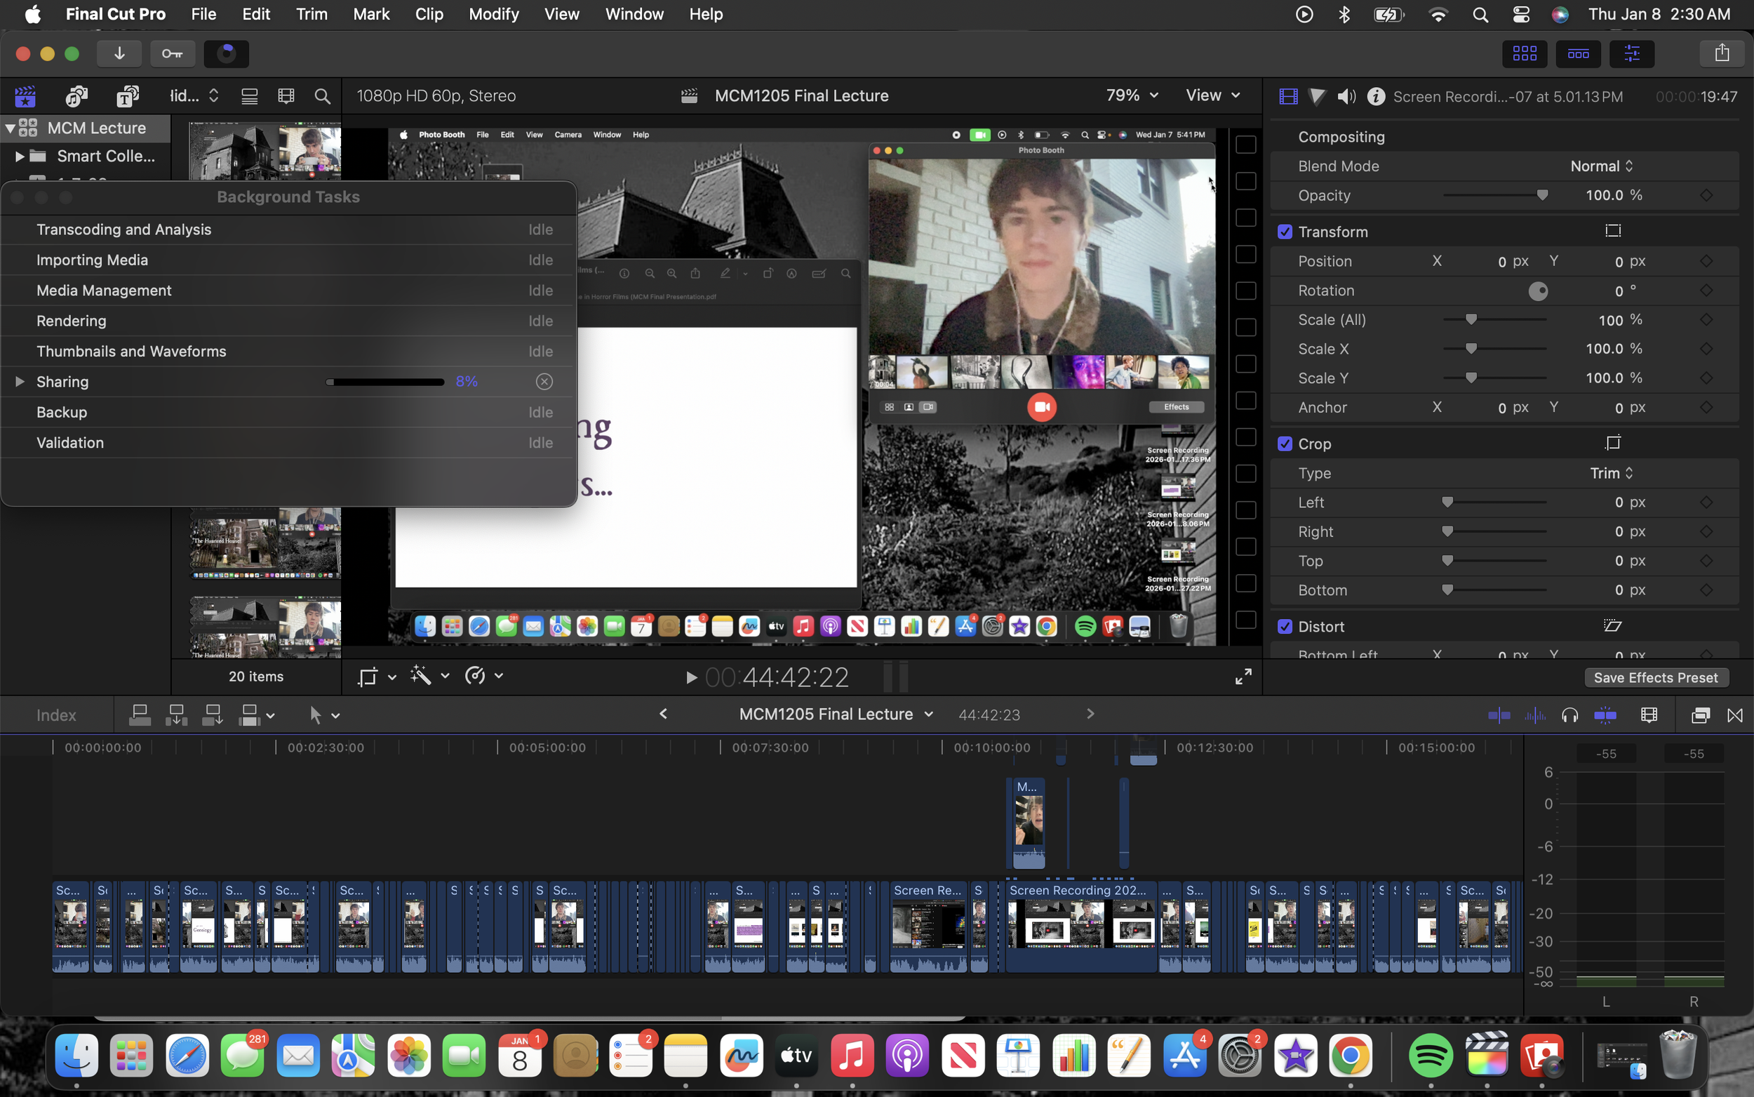Toggle the Distort checkbox off
The width and height of the screenshot is (1754, 1097).
click(1285, 627)
